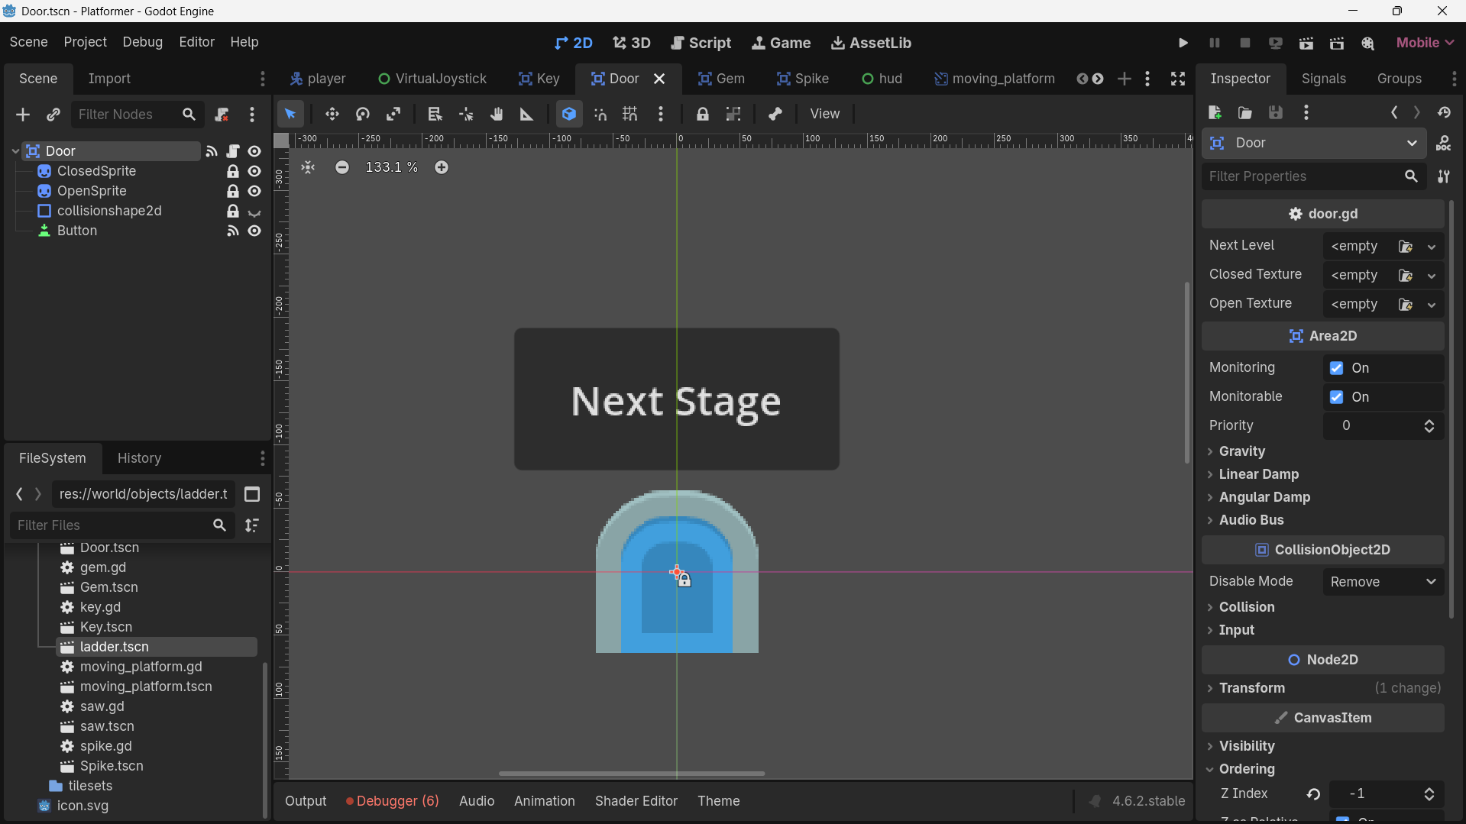
Task: Zoom out the viewport with minus
Action: [x=342, y=167]
